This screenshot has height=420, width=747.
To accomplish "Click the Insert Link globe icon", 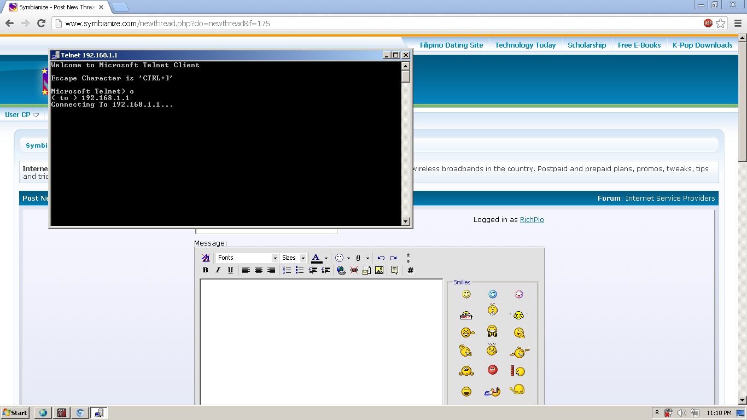I will point(341,270).
